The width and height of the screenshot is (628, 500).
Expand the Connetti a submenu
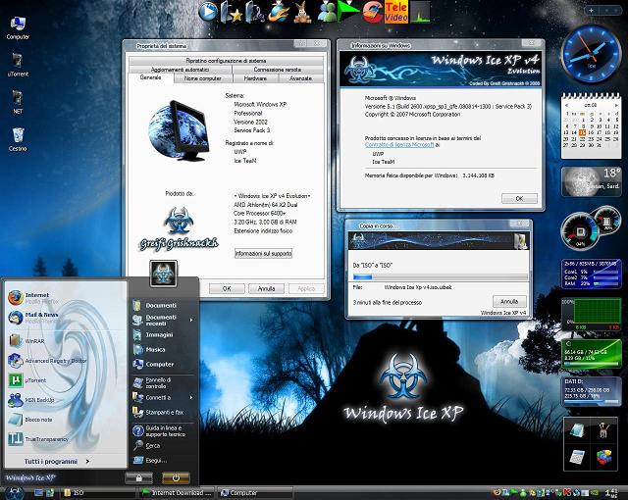pos(159,398)
